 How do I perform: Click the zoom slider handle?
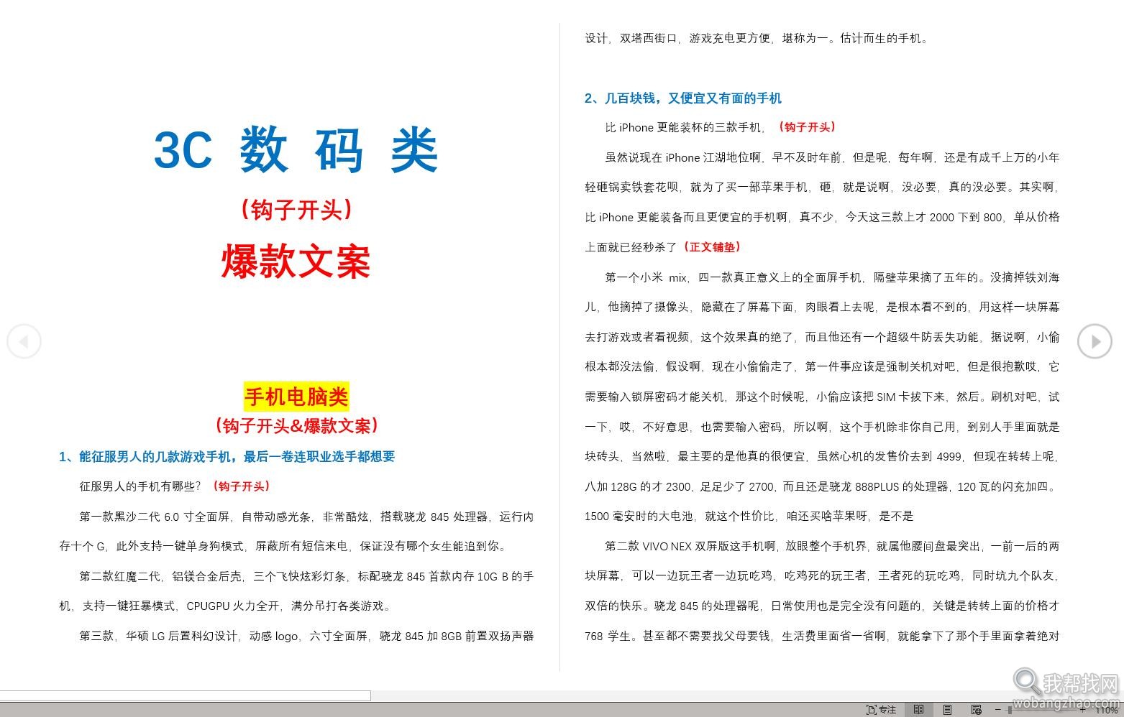pos(1010,710)
